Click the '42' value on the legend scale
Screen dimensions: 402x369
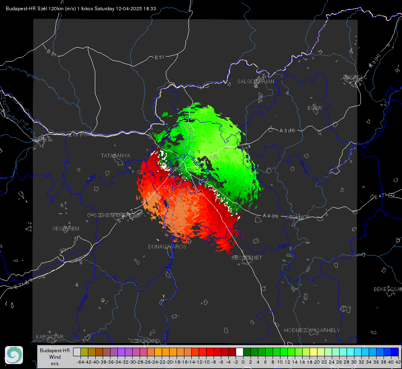398,362
